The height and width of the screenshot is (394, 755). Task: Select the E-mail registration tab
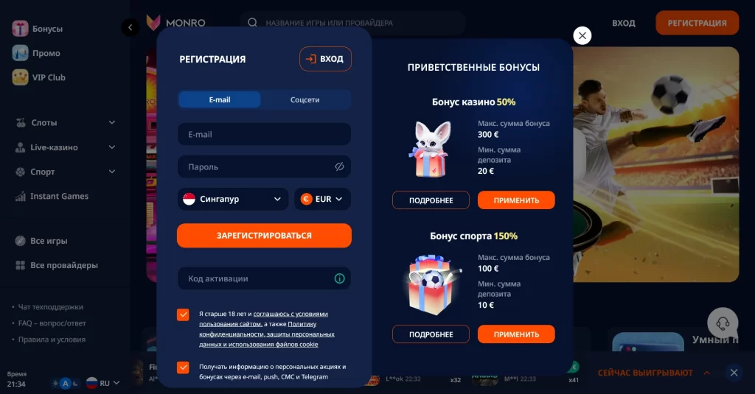tap(220, 99)
